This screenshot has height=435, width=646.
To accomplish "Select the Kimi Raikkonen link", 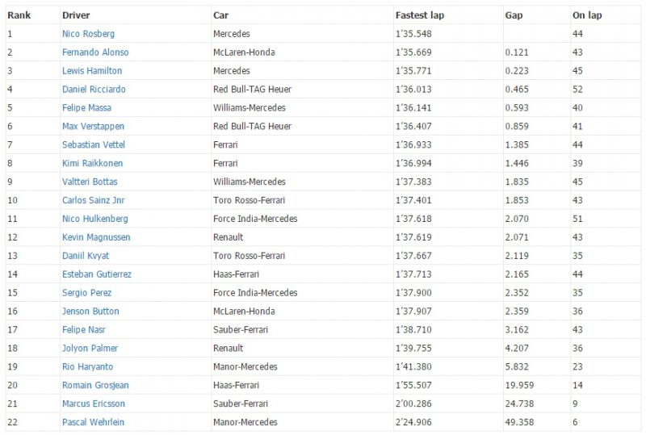I will pyautogui.click(x=92, y=163).
